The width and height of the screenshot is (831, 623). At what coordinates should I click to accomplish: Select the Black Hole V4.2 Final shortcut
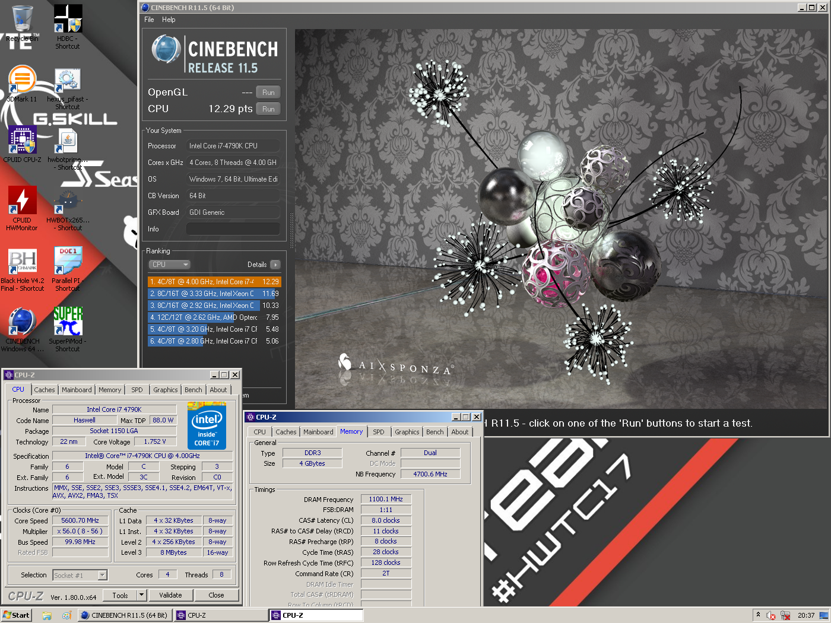click(x=22, y=269)
